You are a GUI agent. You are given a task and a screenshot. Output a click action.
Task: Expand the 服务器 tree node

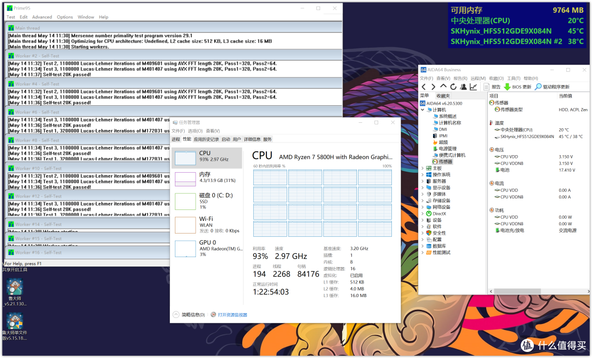423,181
